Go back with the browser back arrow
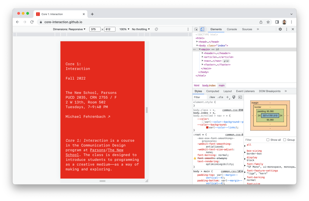Image resolution: width=309 pixels, height=201 pixels. 18,22
